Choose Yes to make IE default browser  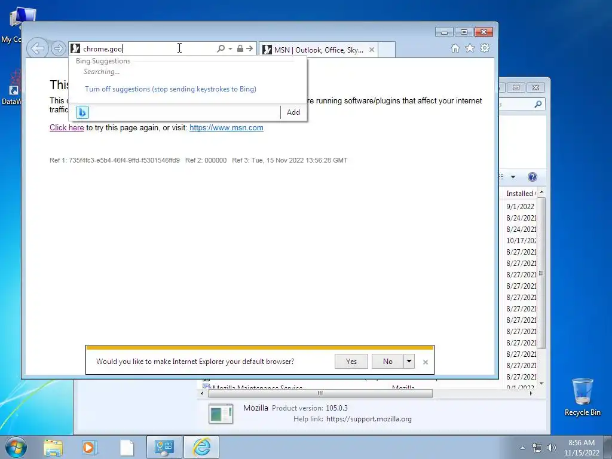351,362
